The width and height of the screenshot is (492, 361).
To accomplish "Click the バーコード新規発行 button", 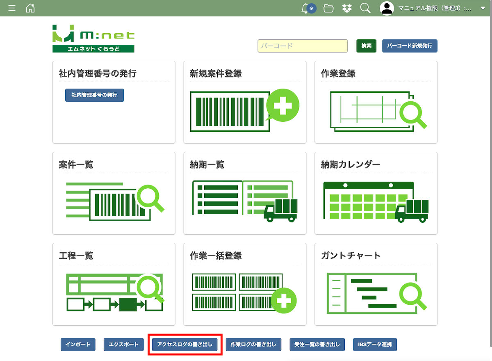I will 410,46.
